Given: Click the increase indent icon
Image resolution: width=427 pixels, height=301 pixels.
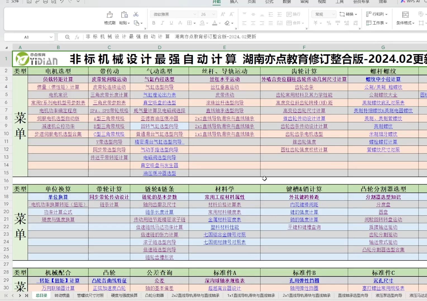Looking at the screenshot, I should click(x=280, y=14).
